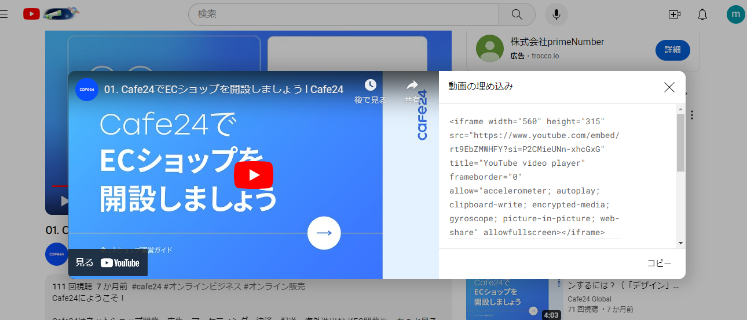Click the #cafe24 hashtag in description
This screenshot has height=320, width=747.
[147, 287]
